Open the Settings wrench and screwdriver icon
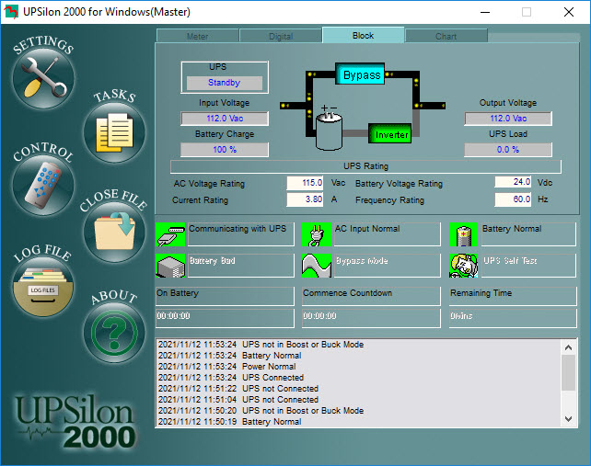This screenshot has height=466, width=591. click(x=43, y=78)
